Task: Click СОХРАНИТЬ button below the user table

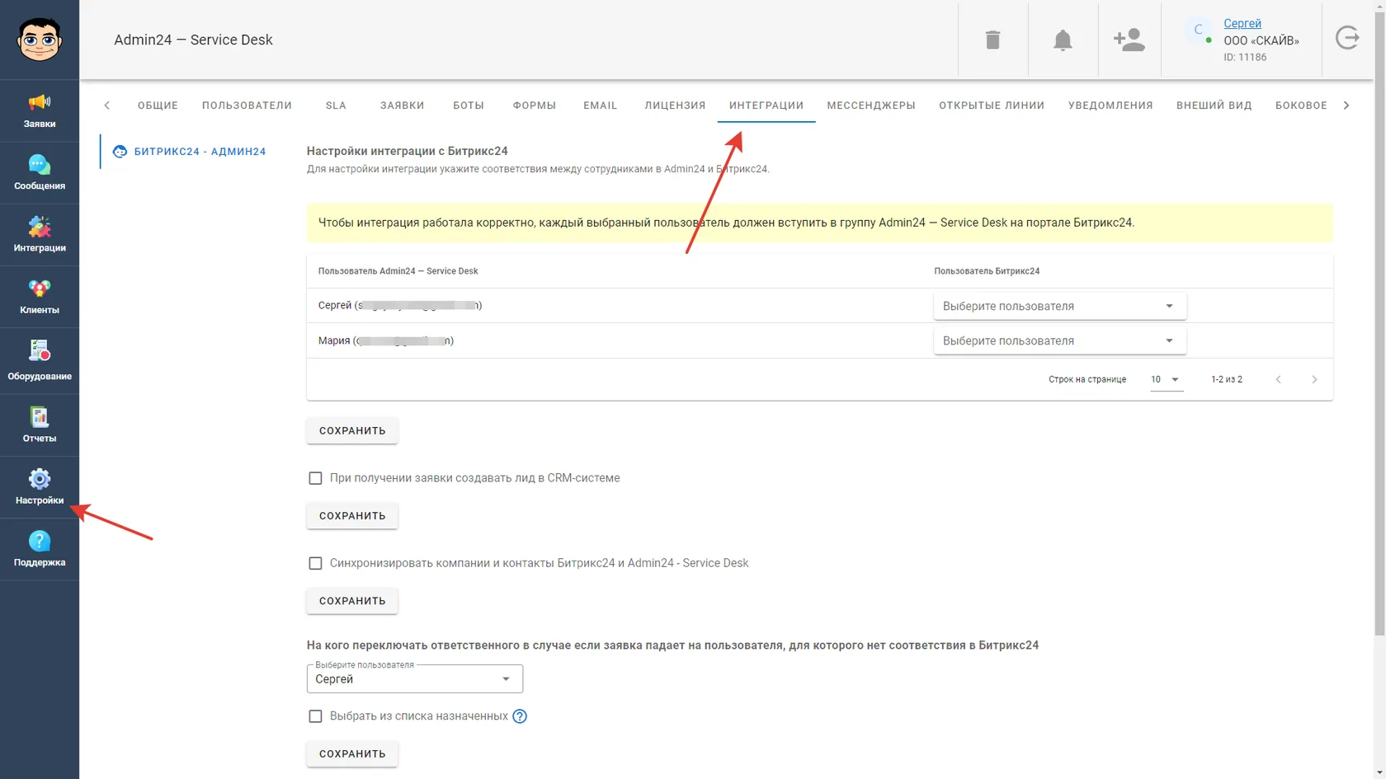Action: click(x=352, y=430)
